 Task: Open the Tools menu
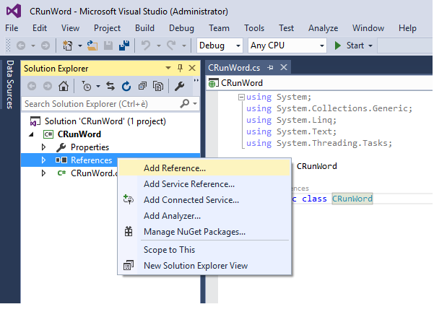[253, 28]
